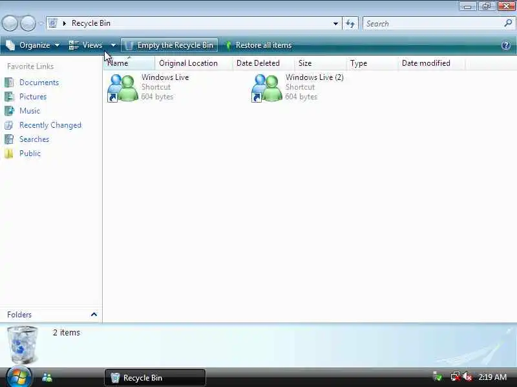This screenshot has width=517, height=387.
Task: Sort by Original Location column
Action: [x=193, y=63]
